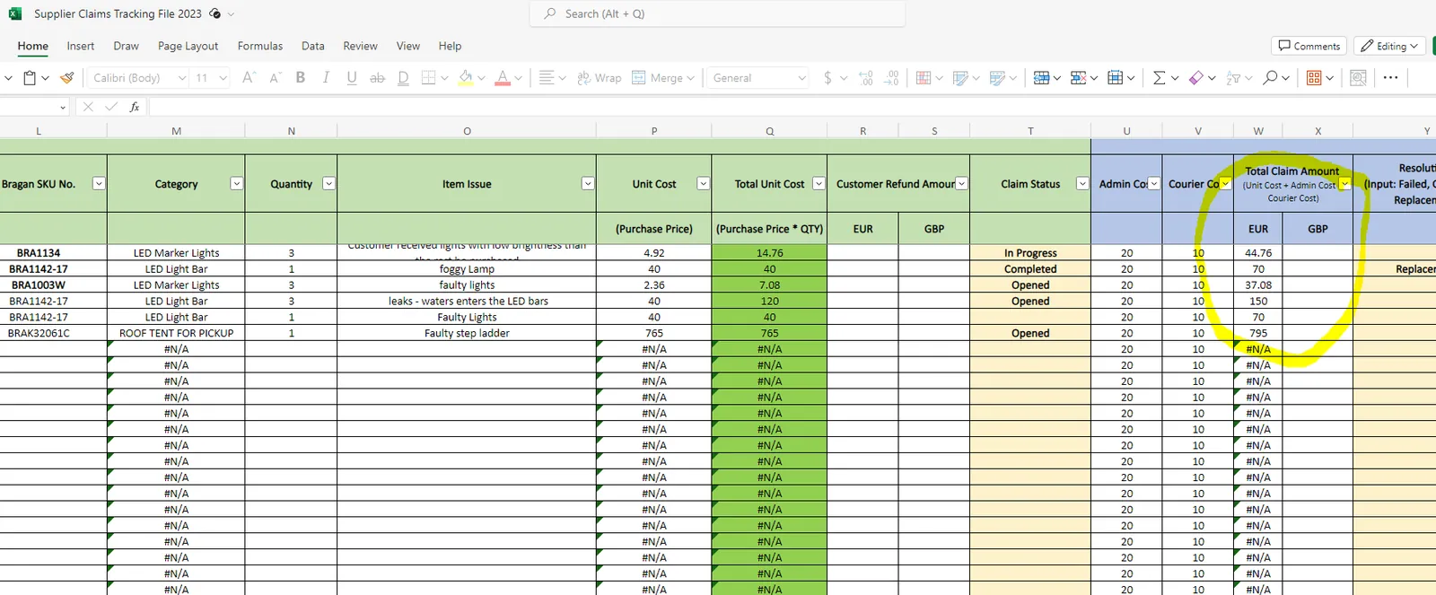Toggle Strikethrough formatting
Viewport: 1436px width, 595px height.
pos(378,78)
